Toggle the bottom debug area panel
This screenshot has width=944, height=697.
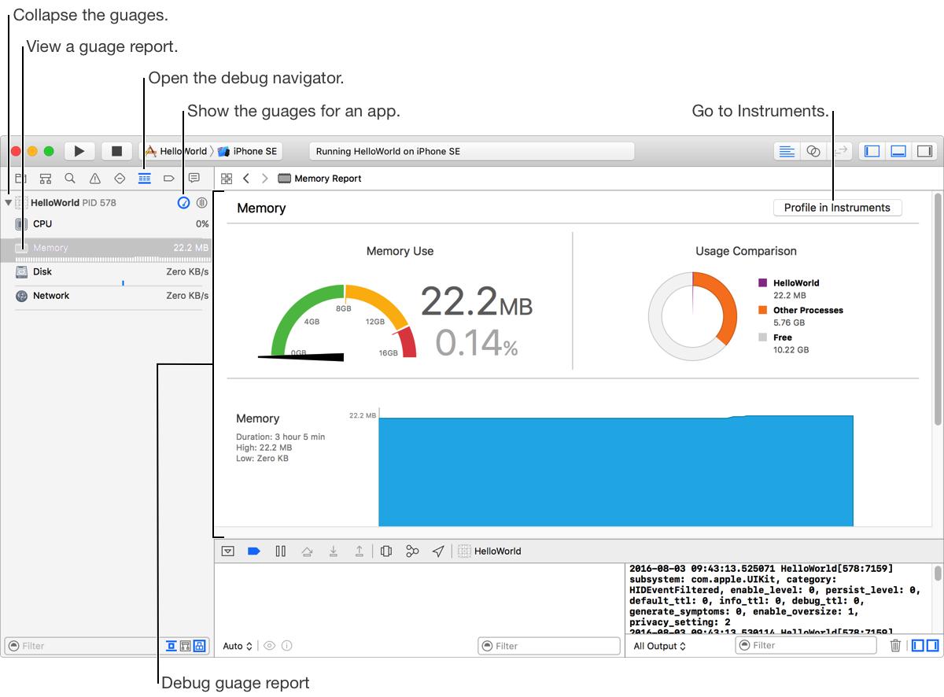(898, 151)
